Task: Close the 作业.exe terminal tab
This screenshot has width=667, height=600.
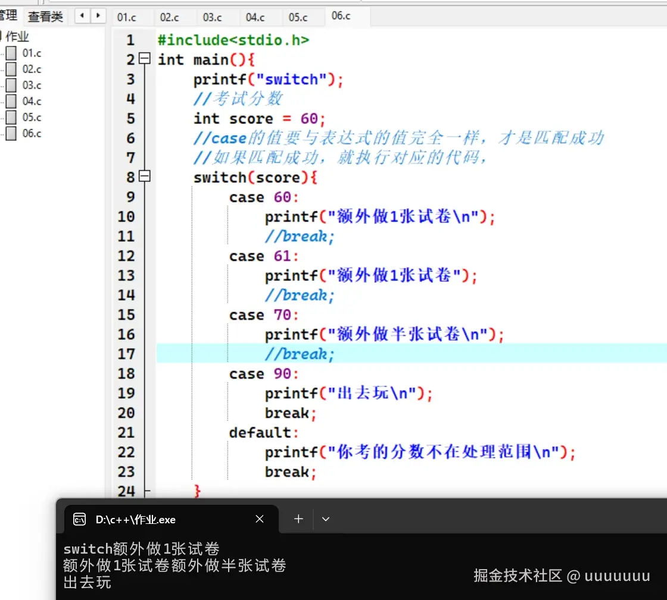Action: (x=260, y=519)
